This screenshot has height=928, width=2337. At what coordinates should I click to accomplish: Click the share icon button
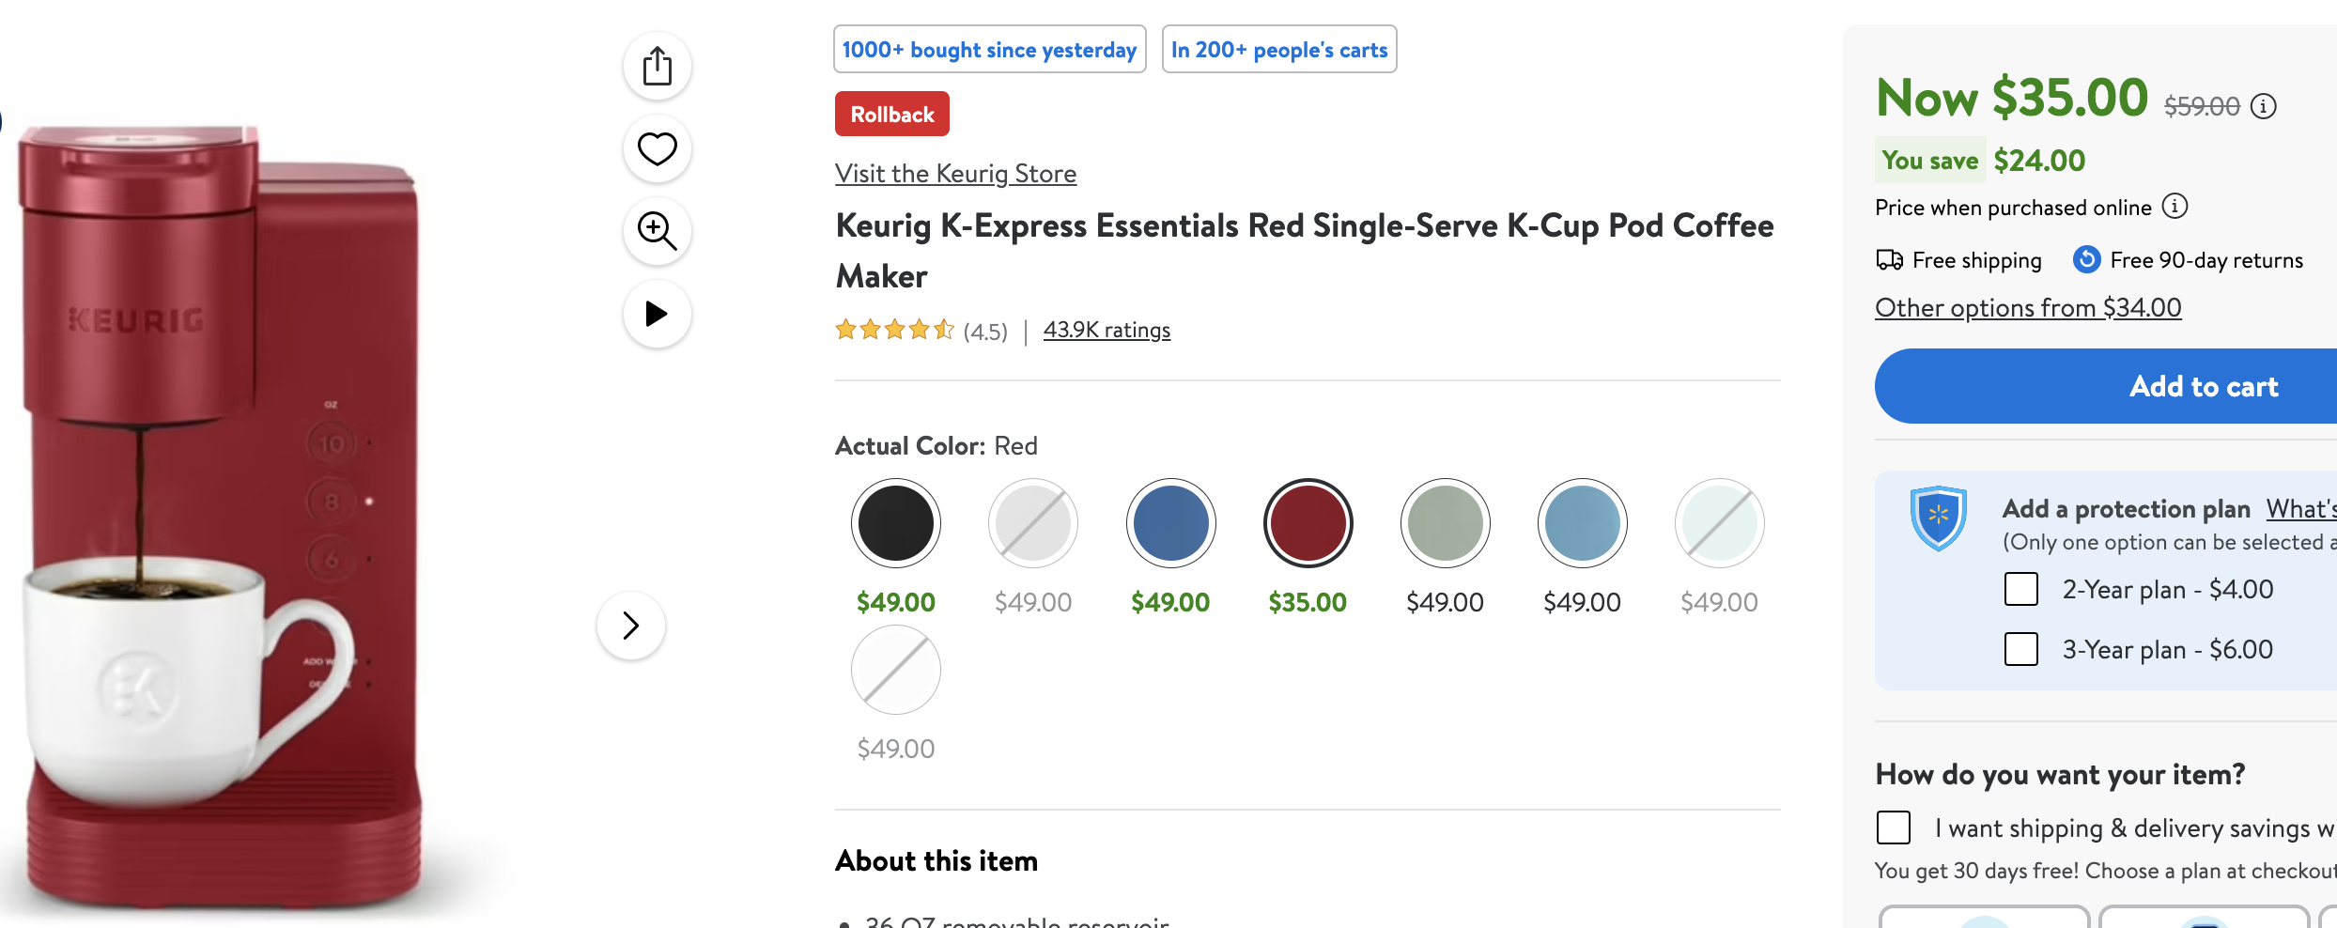(658, 67)
